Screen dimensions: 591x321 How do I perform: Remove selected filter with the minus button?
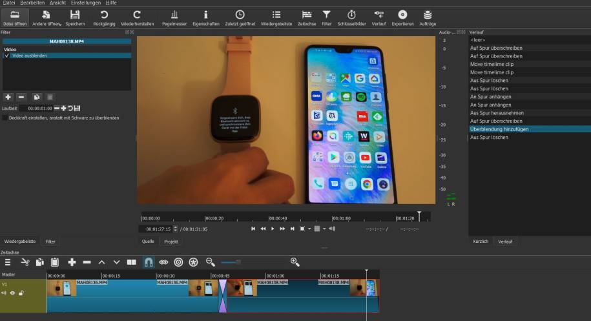click(21, 97)
